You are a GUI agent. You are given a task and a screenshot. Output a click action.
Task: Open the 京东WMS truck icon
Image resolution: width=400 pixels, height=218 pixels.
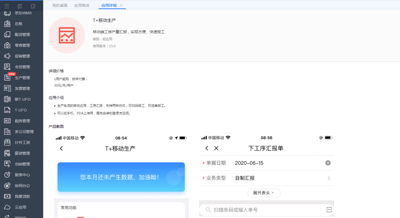(x=7, y=13)
